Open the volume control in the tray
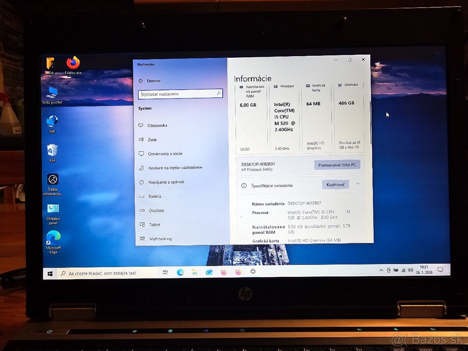The height and width of the screenshot is (351, 468). 410,270
